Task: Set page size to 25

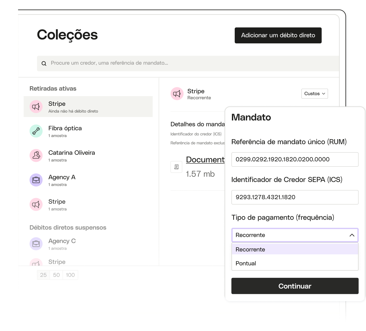Action: tap(43, 275)
